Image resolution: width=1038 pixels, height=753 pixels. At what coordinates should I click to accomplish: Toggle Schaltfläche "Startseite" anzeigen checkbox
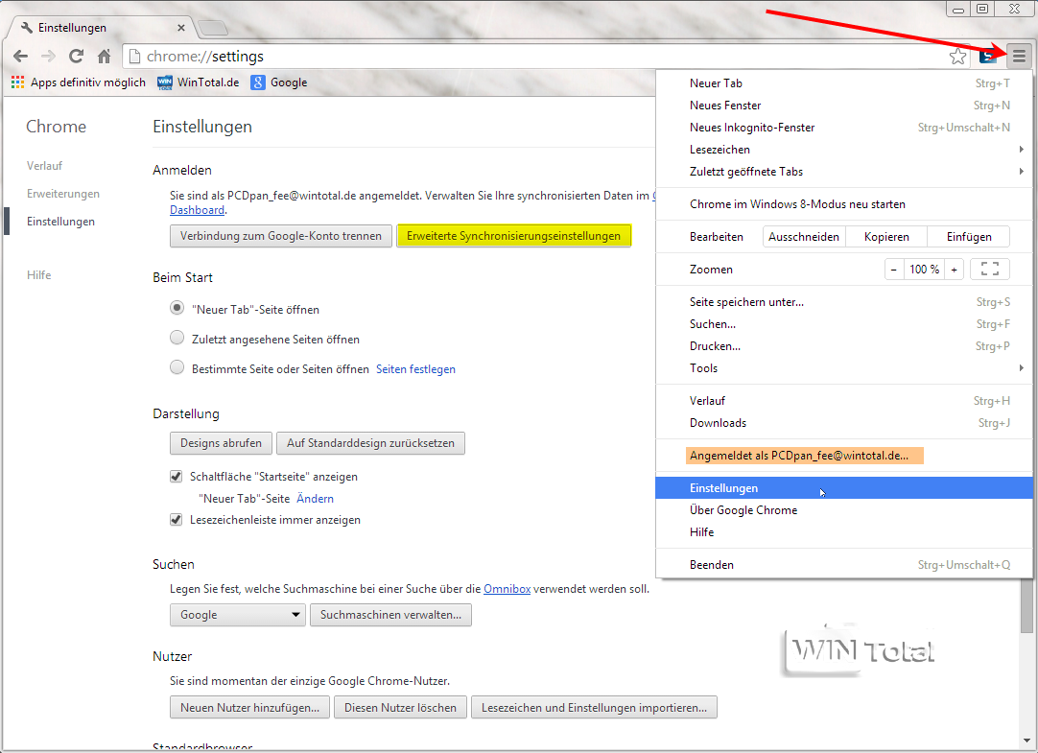tap(177, 477)
